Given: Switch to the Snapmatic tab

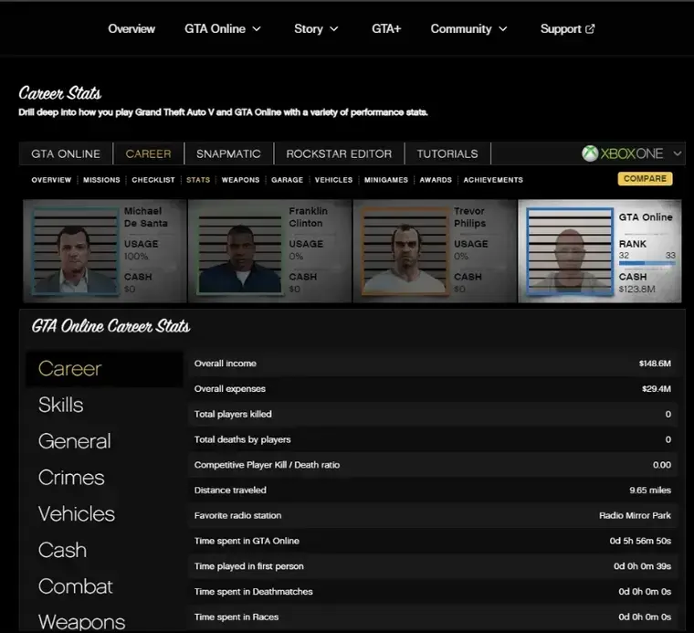Looking at the screenshot, I should 228,153.
